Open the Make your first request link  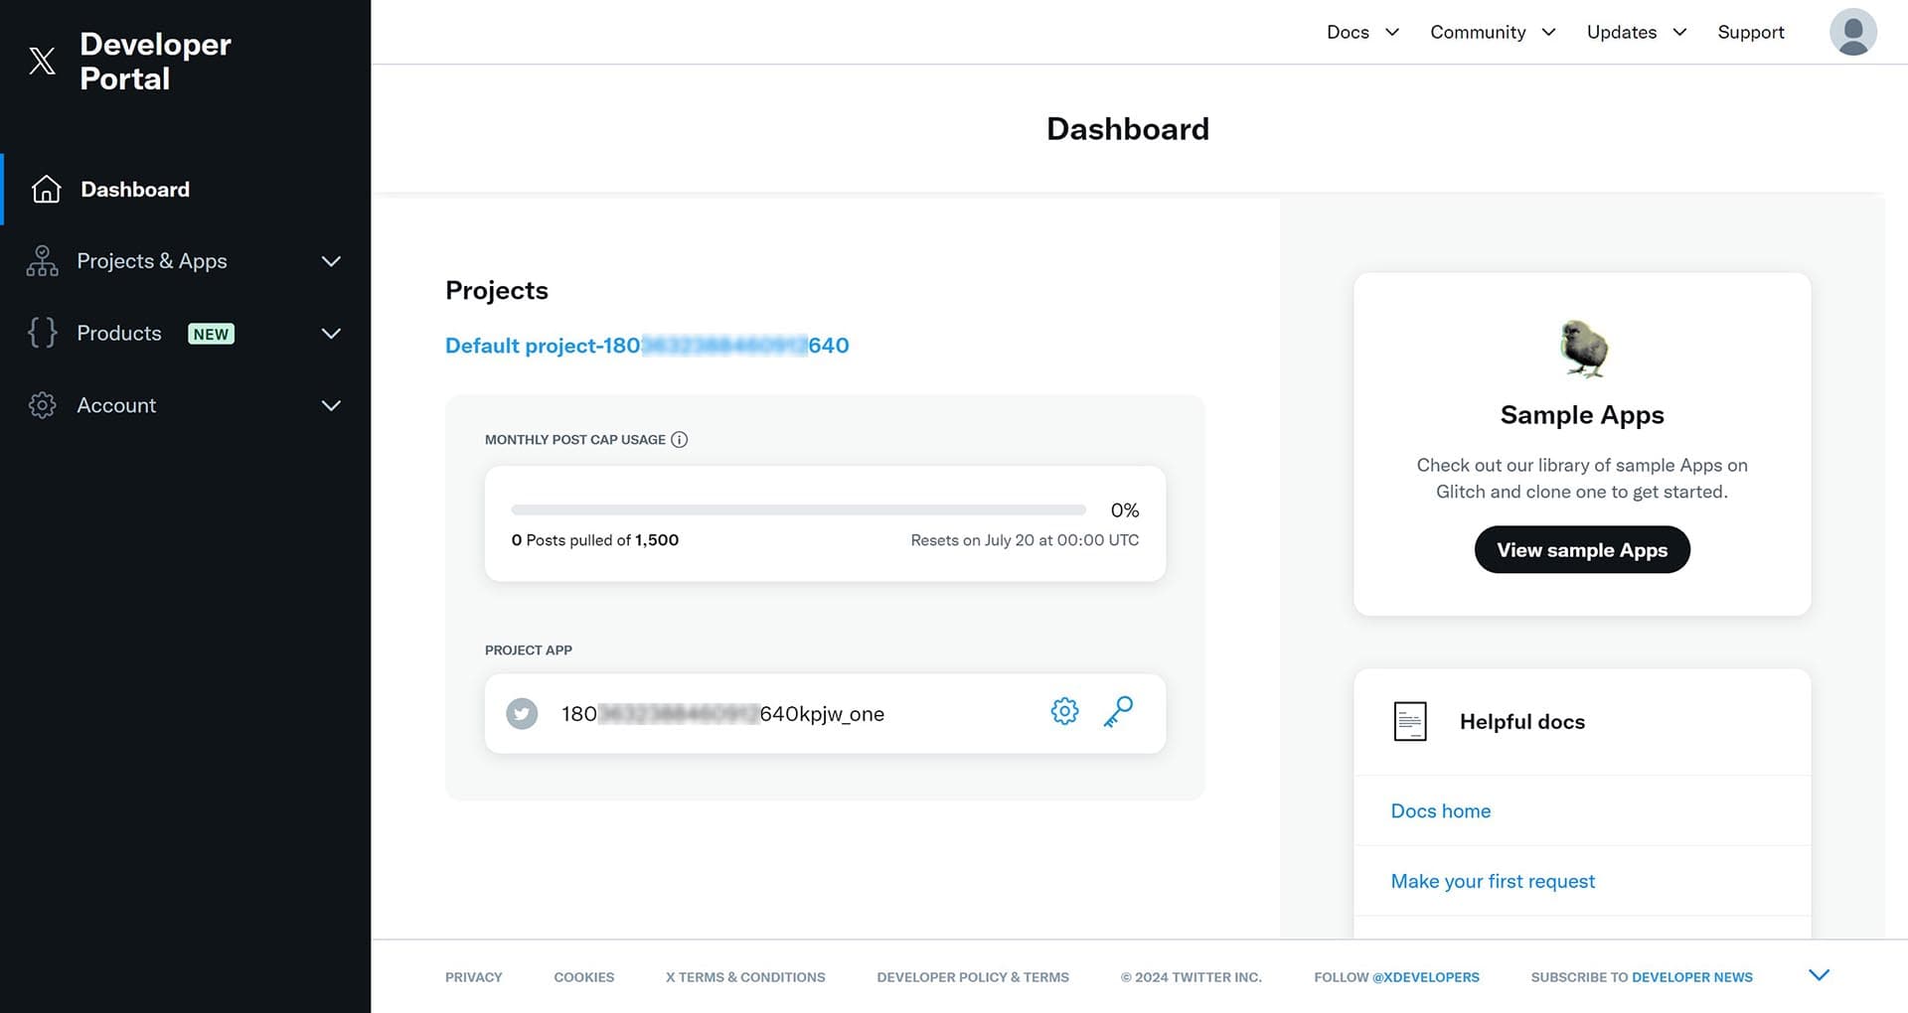coord(1493,881)
